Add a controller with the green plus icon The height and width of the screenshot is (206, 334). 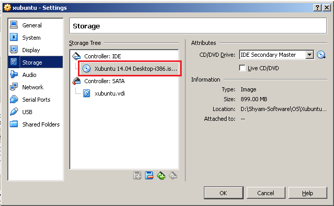coord(161,176)
